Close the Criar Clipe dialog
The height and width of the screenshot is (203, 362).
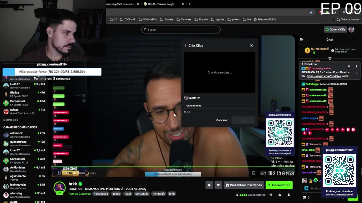coord(251,45)
